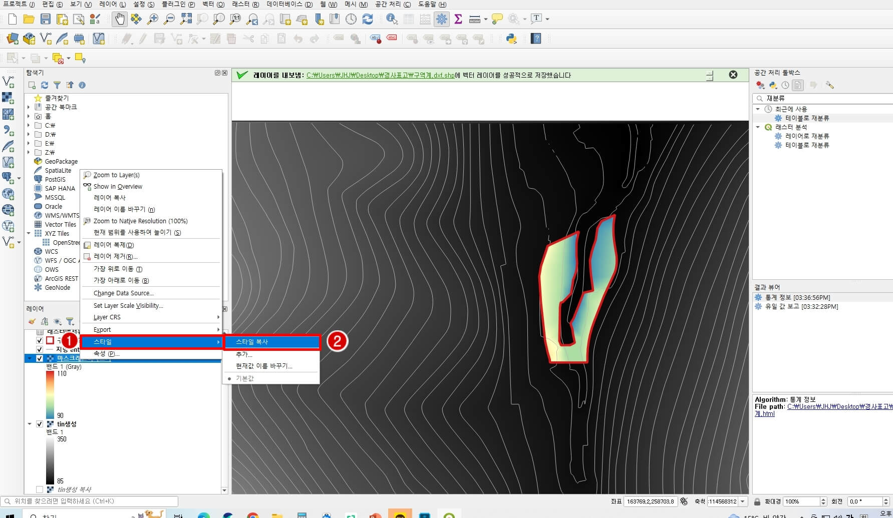Viewport: 893px width, 518px height.
Task: Click the locator search bar
Action: click(x=90, y=501)
